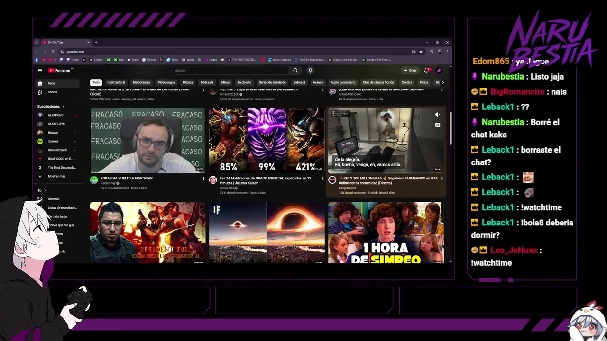Open the DrossRotzank subscription
This screenshot has width=607, height=341.
(x=58, y=150)
